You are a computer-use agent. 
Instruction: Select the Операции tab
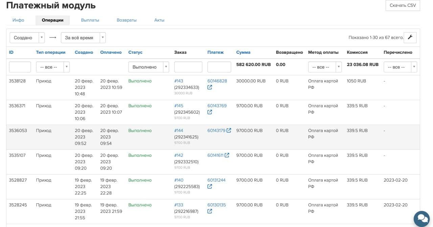click(53, 20)
